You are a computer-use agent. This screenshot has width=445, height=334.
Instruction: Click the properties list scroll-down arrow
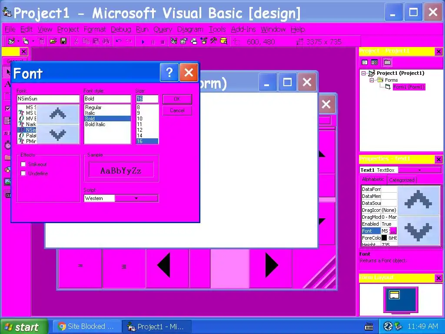(418, 230)
